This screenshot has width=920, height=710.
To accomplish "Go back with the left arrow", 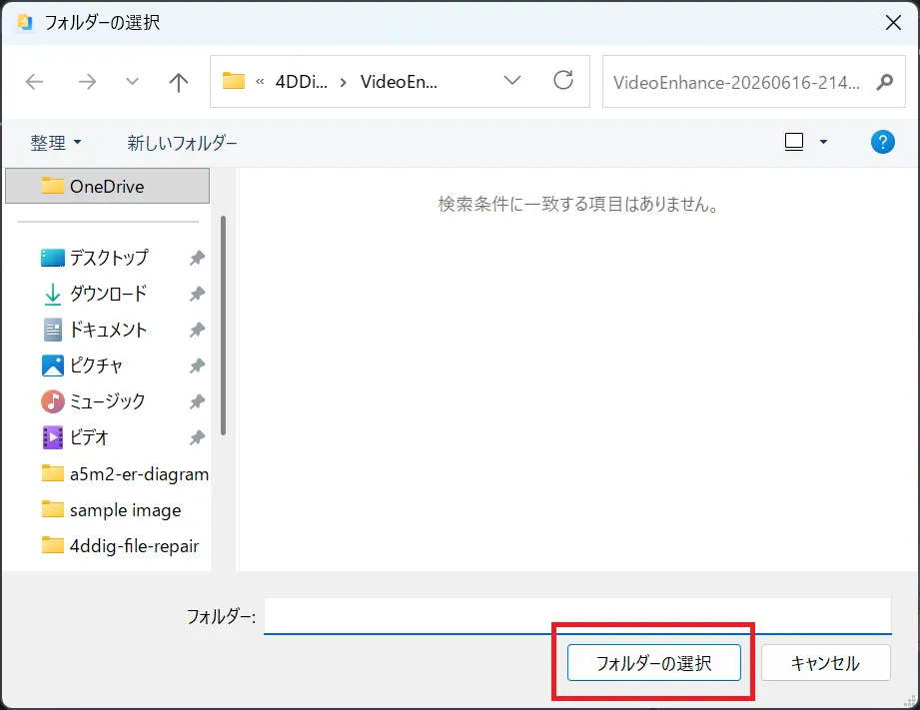I will (x=35, y=82).
